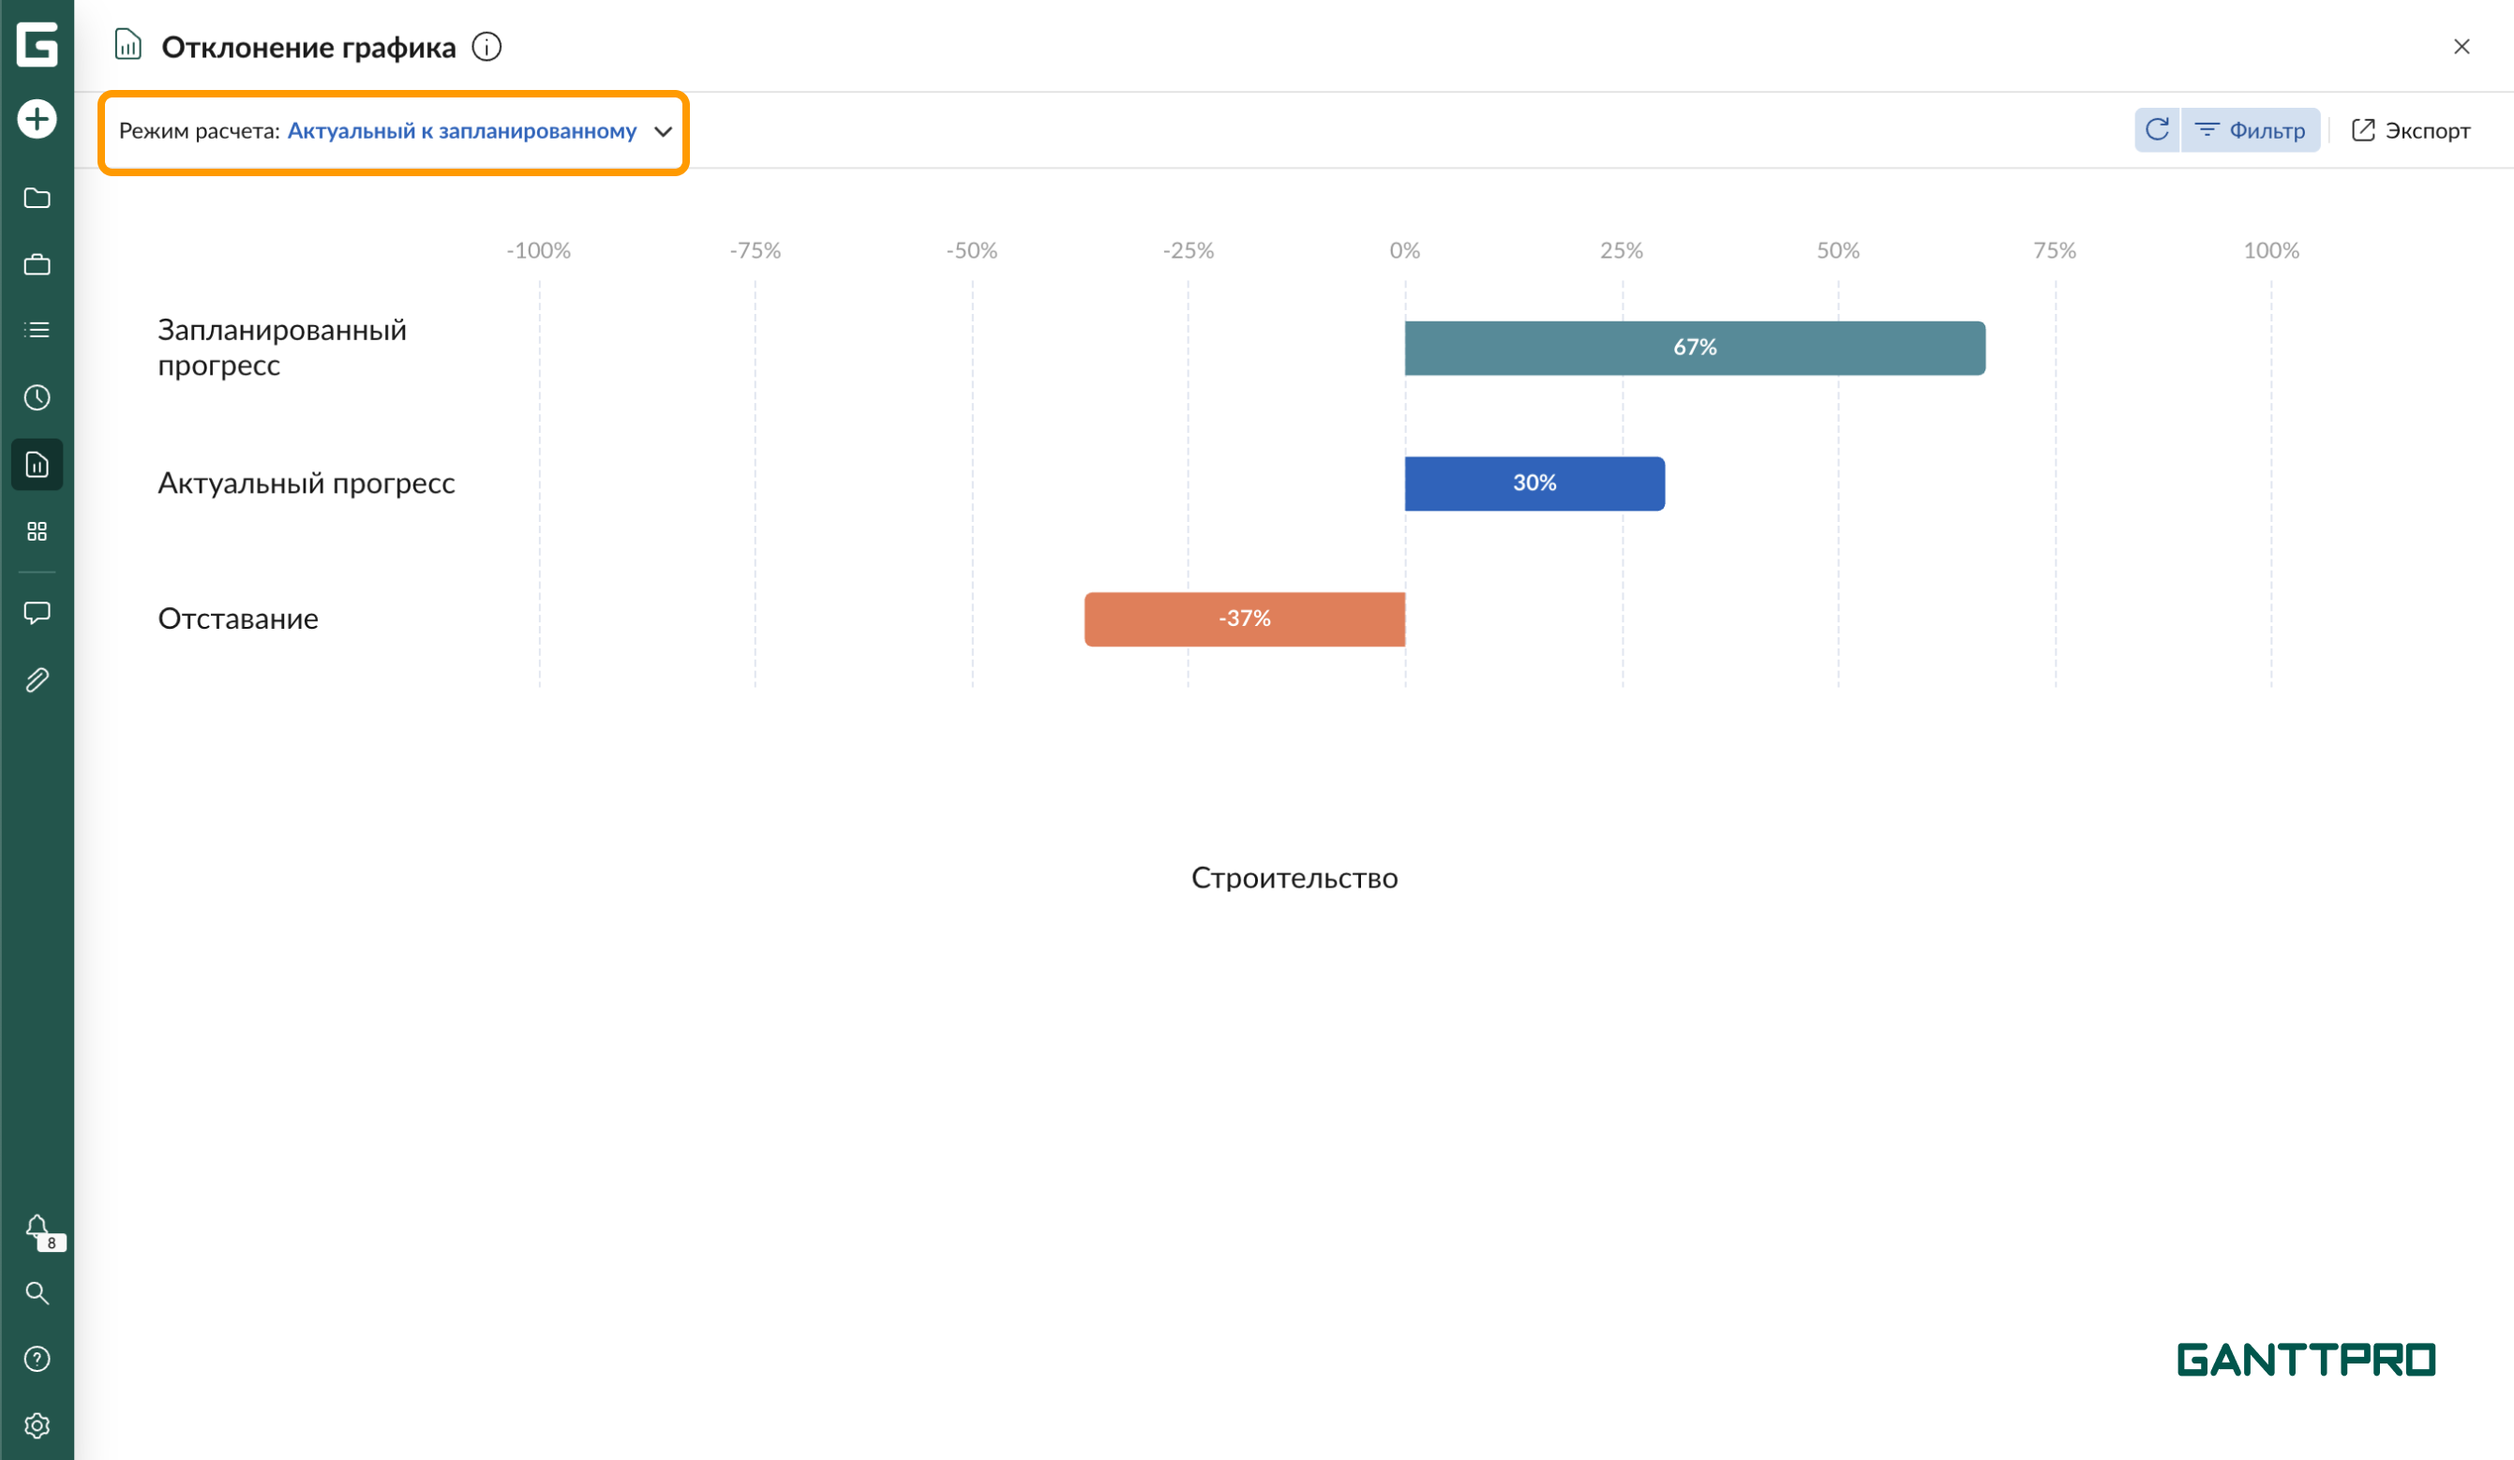Open the task list icon in sidebar
Viewport: 2514px width, 1460px height.
37,330
